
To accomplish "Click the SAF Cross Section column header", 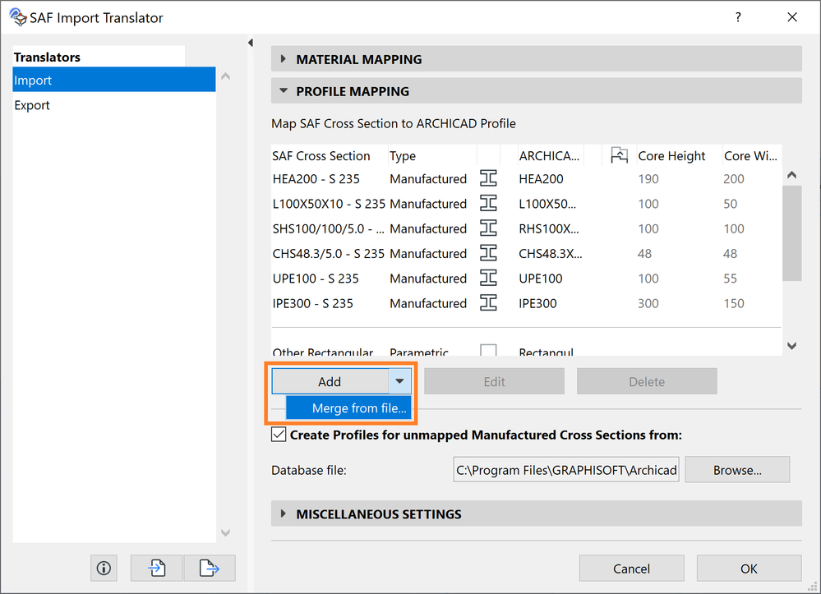I will click(330, 155).
